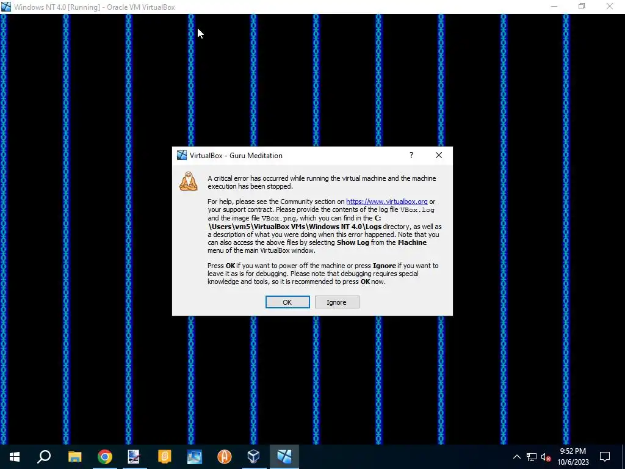Image resolution: width=625 pixels, height=469 pixels.
Task: Select the running VirtualBox VM taskbar icon
Action: [x=284, y=457]
